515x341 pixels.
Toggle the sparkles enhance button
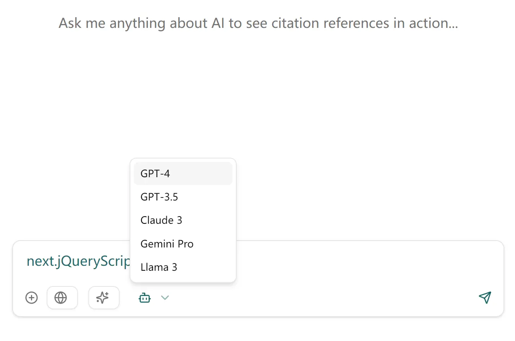coord(104,297)
